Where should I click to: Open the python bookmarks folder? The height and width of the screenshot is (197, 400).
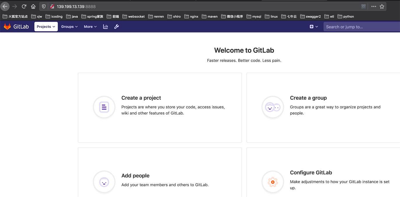pyautogui.click(x=346, y=17)
